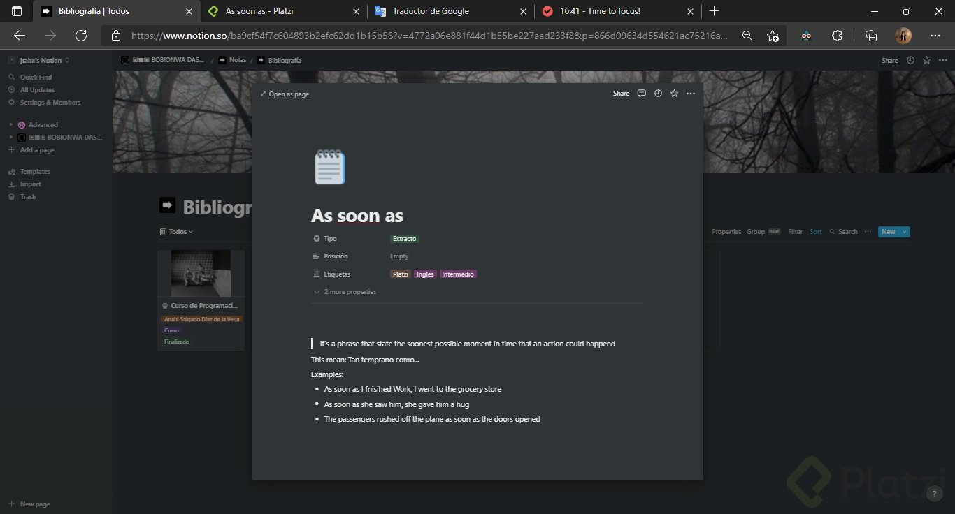Open Import in sidebar
The height and width of the screenshot is (514, 955).
(x=30, y=184)
